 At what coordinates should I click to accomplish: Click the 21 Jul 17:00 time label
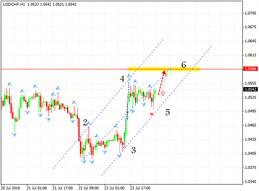pos(63,188)
